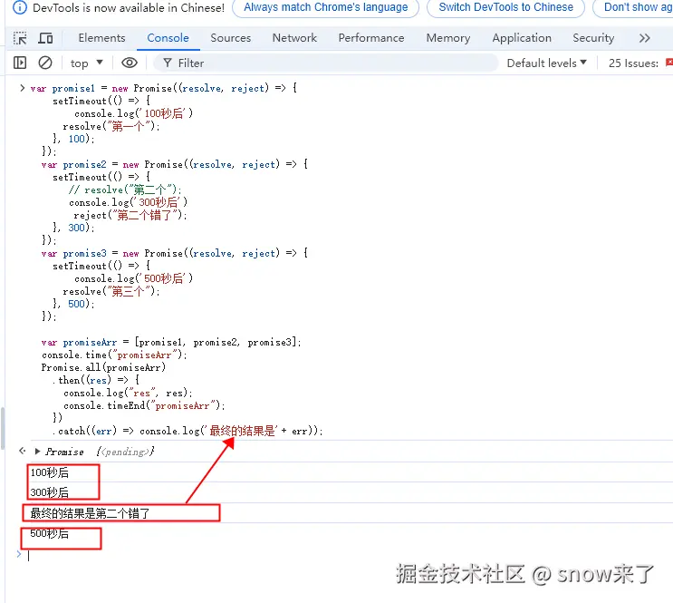Screen dimensions: 673x603
Task: Click the console.time("promiseArr") line
Action: coord(114,355)
